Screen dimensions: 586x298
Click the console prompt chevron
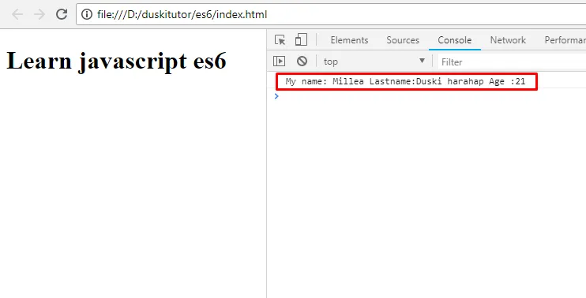276,96
